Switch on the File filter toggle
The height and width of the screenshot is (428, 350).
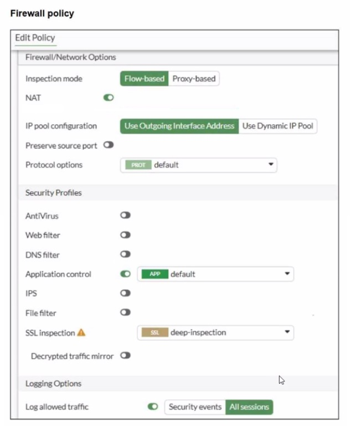[x=125, y=313]
